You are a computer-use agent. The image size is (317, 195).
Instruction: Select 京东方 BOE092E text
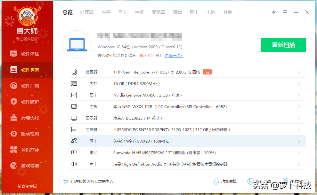137,118
